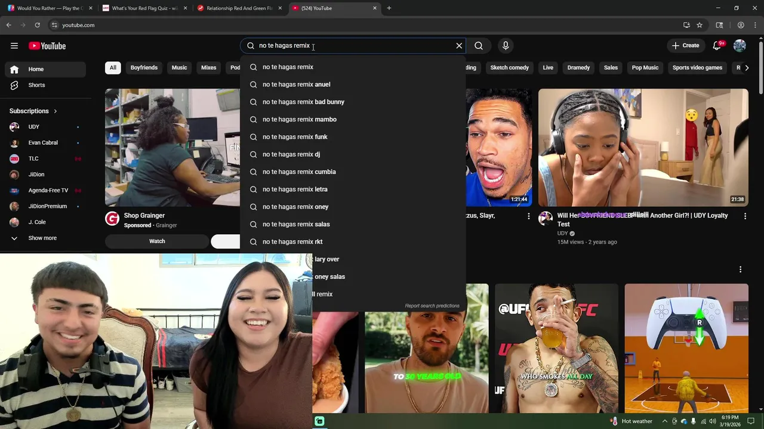The width and height of the screenshot is (764, 429).
Task: Choose suggestion "no te hagas remix letra"
Action: 353,189
